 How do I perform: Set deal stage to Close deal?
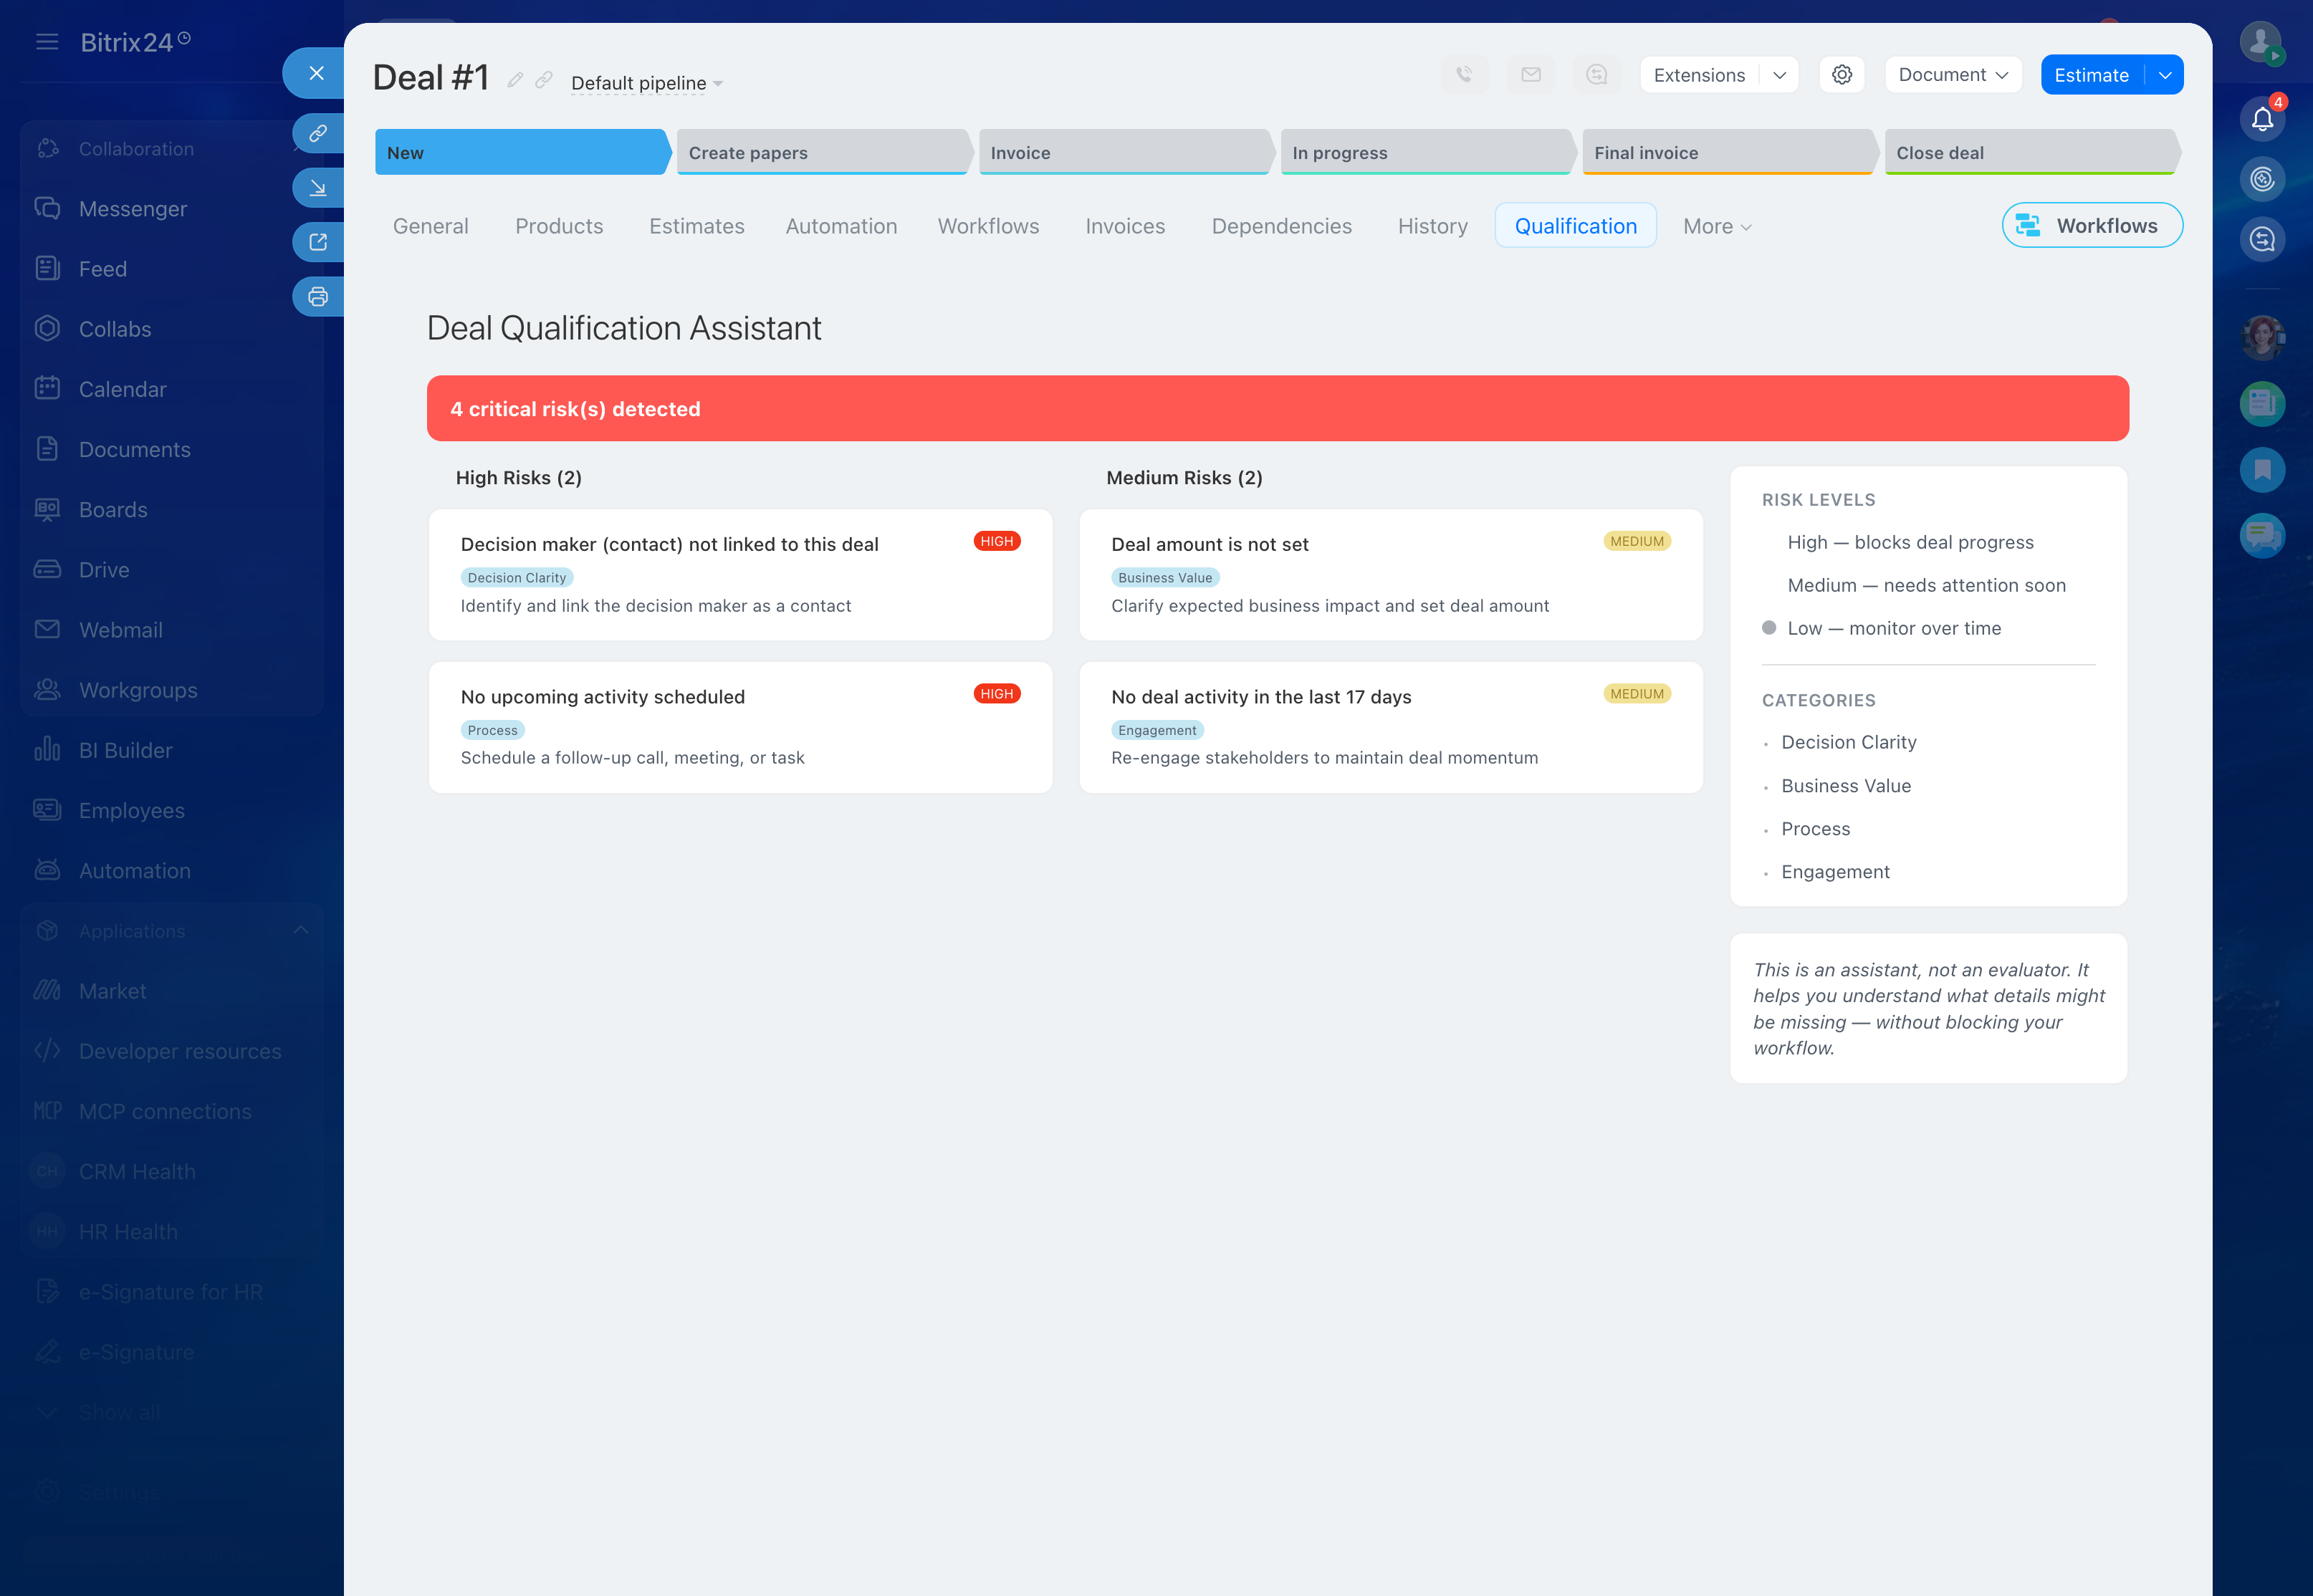pos(2030,153)
